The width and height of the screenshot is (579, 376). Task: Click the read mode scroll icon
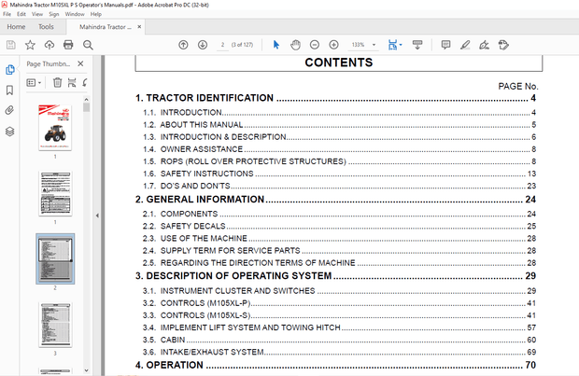click(417, 45)
